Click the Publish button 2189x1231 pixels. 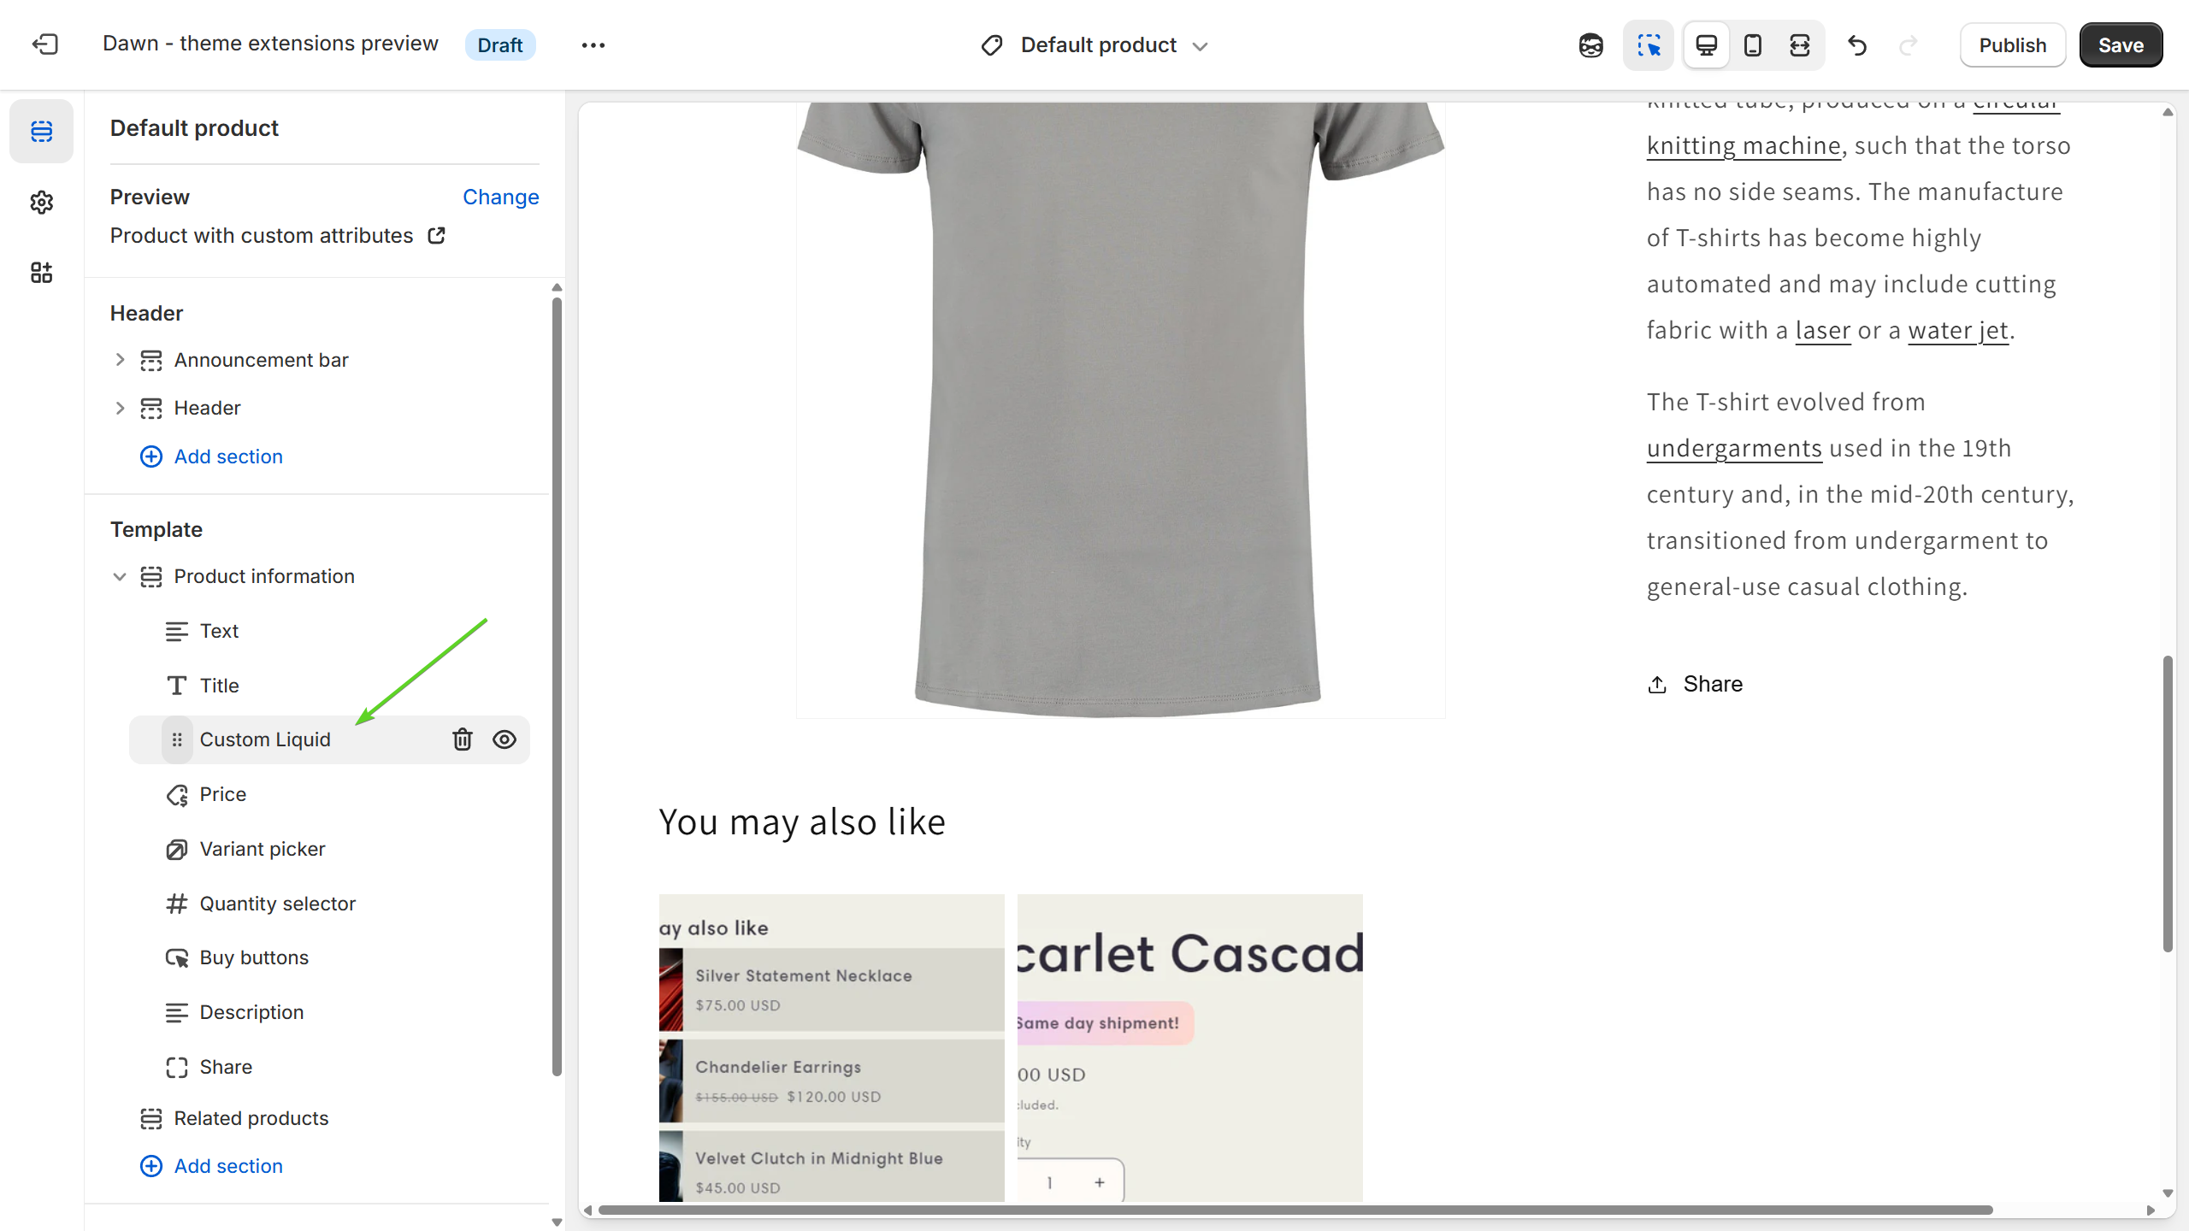coord(2012,45)
